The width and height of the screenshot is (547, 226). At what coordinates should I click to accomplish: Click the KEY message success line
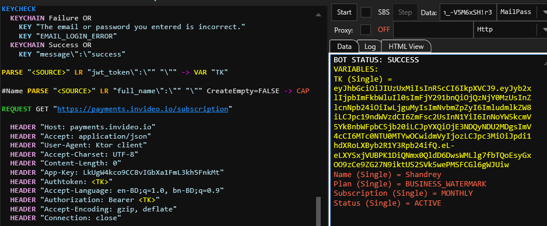[72, 54]
